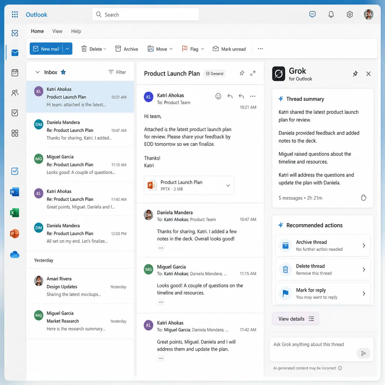Open the checkmark tasks icon in sidebar
385x385 pixels.
pos(15,113)
